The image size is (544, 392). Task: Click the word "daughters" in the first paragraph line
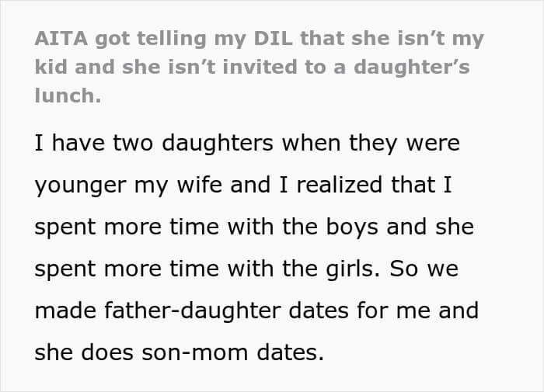pos(218,143)
